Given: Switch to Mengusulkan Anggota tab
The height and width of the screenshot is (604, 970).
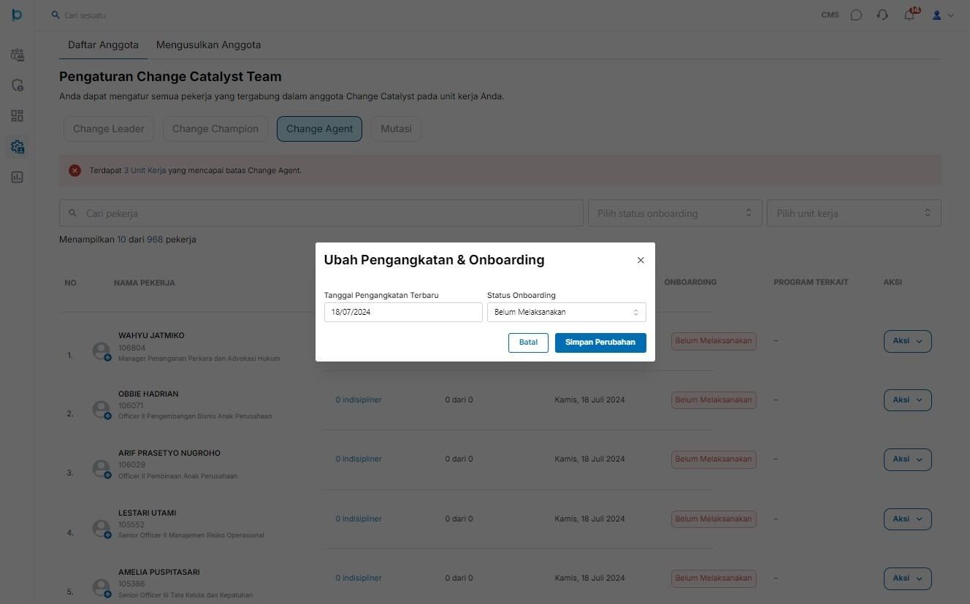Looking at the screenshot, I should [208, 45].
